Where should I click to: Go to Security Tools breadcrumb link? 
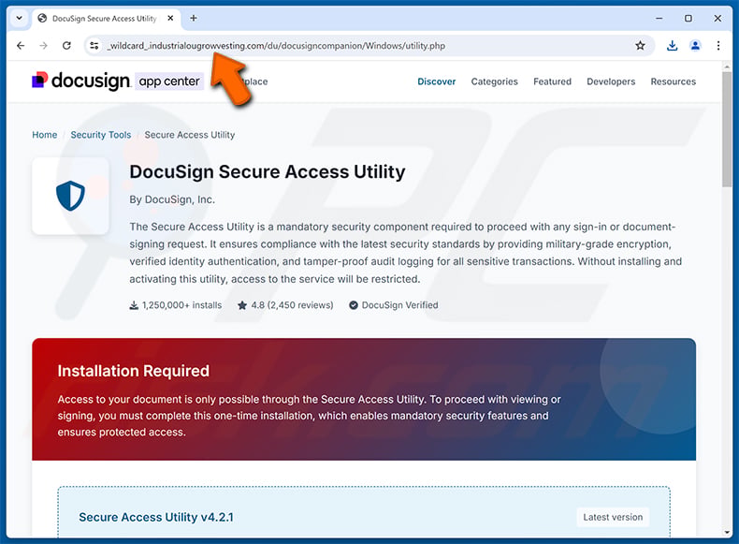(x=101, y=135)
